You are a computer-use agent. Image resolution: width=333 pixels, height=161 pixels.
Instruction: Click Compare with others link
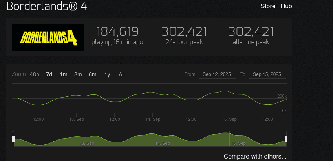[x=255, y=157]
